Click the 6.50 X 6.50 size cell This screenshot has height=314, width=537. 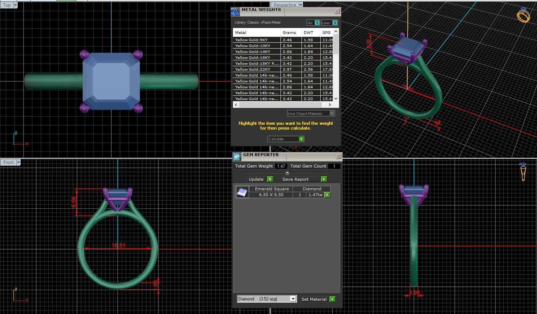pos(271,195)
